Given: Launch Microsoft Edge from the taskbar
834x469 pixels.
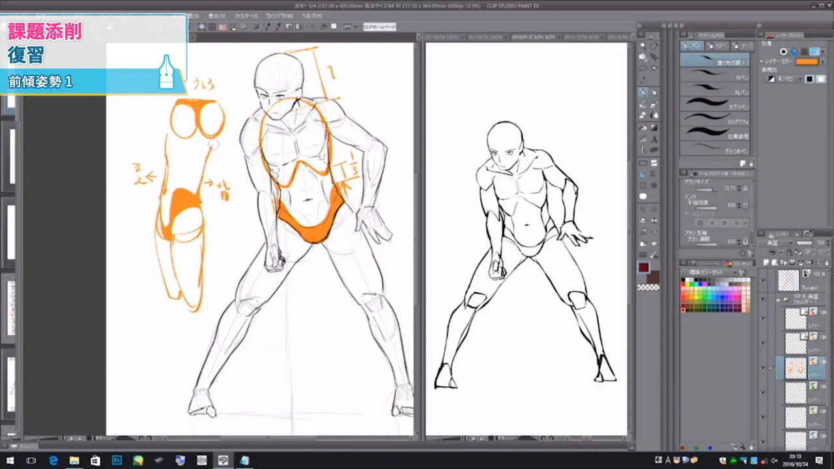Looking at the screenshot, I should click(x=53, y=461).
